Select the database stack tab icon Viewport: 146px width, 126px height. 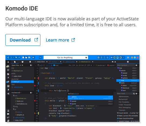[x=30, y=62]
